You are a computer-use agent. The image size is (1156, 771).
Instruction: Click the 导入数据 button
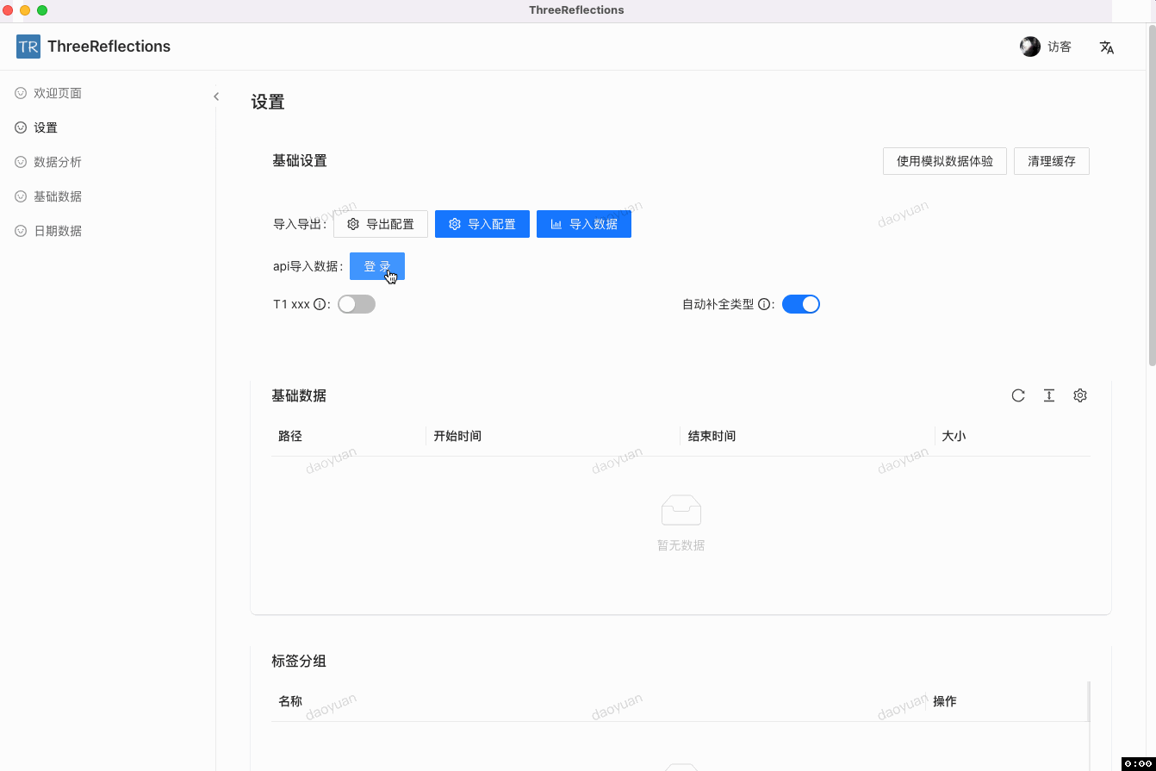coord(583,224)
